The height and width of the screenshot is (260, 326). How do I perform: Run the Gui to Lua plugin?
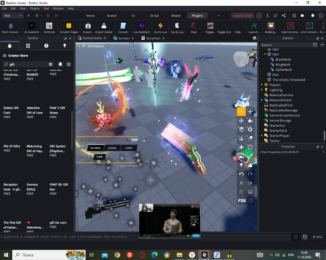(160, 28)
